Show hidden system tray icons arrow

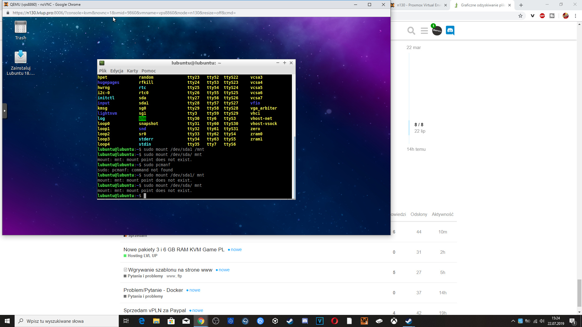pos(513,321)
